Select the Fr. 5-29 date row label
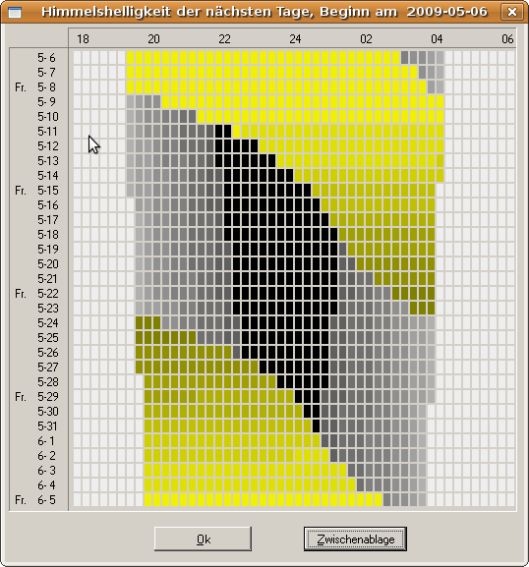529x567 pixels. [36, 397]
